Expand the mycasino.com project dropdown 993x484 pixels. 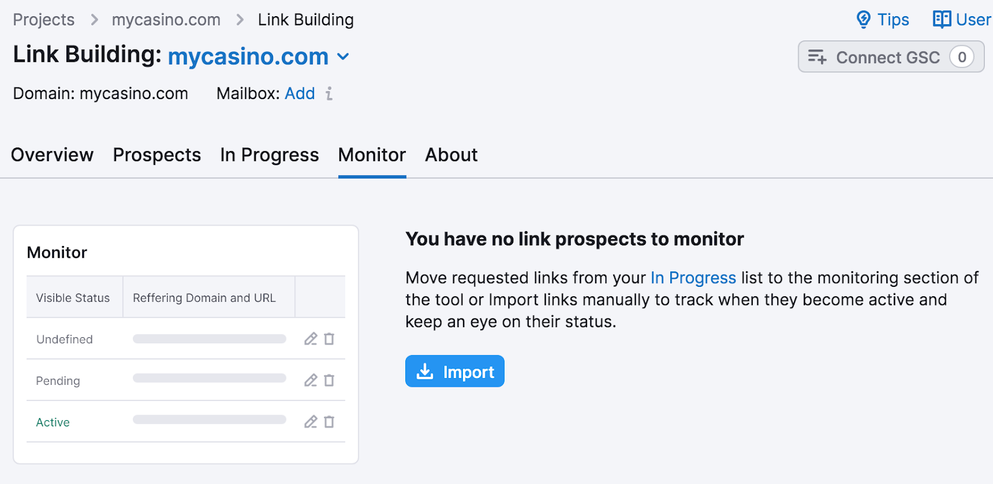click(344, 56)
